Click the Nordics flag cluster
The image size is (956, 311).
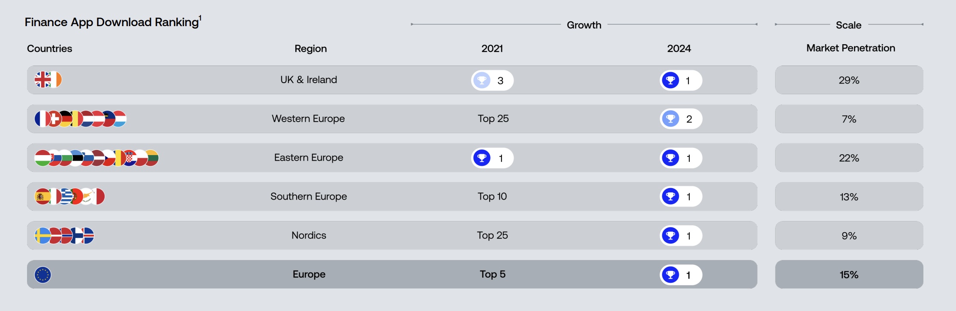coord(64,236)
